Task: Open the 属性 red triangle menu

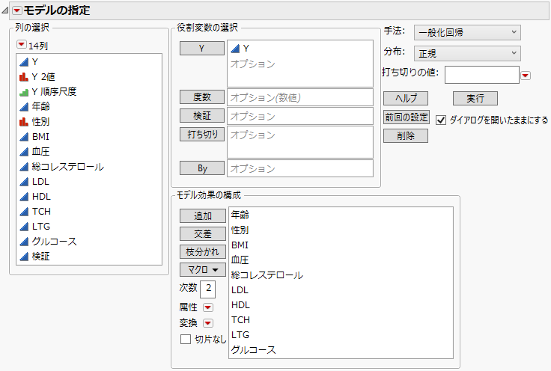Action: coord(207,307)
